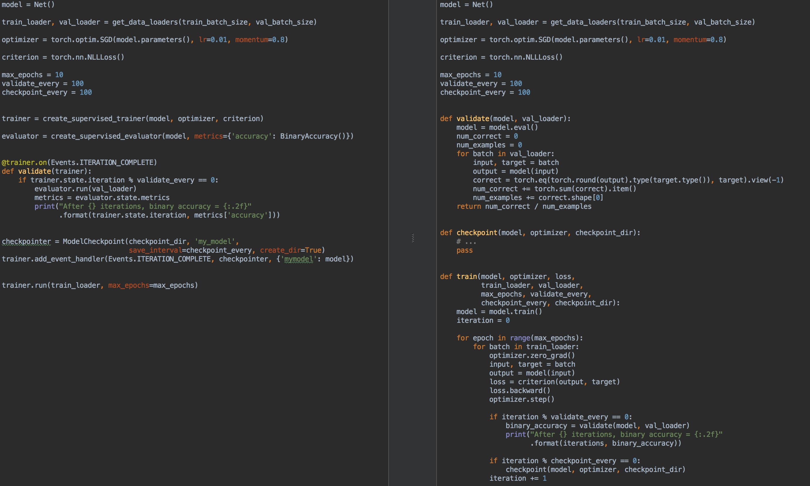Click 'optimizer.zero_grad()' in right pane

click(532, 355)
